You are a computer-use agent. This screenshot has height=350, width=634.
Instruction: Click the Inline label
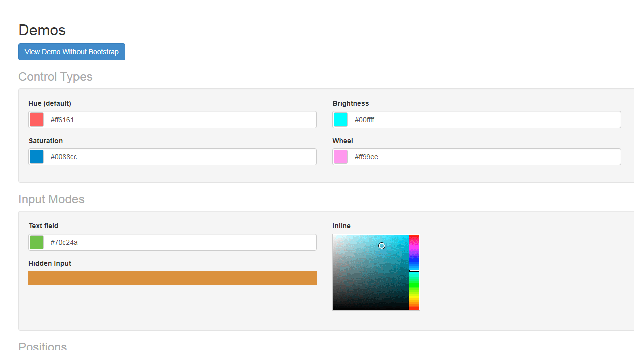click(342, 226)
